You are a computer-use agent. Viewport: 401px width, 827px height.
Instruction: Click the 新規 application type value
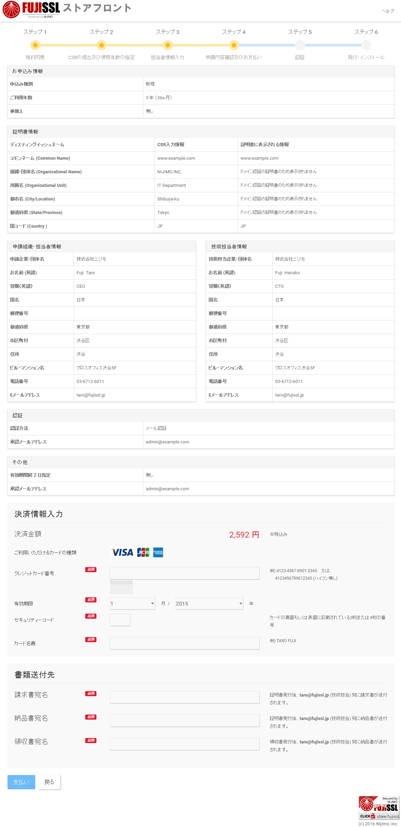150,84
